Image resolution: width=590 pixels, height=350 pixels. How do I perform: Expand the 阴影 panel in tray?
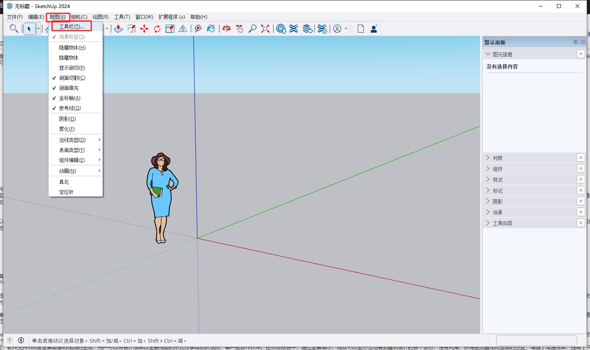click(x=488, y=201)
